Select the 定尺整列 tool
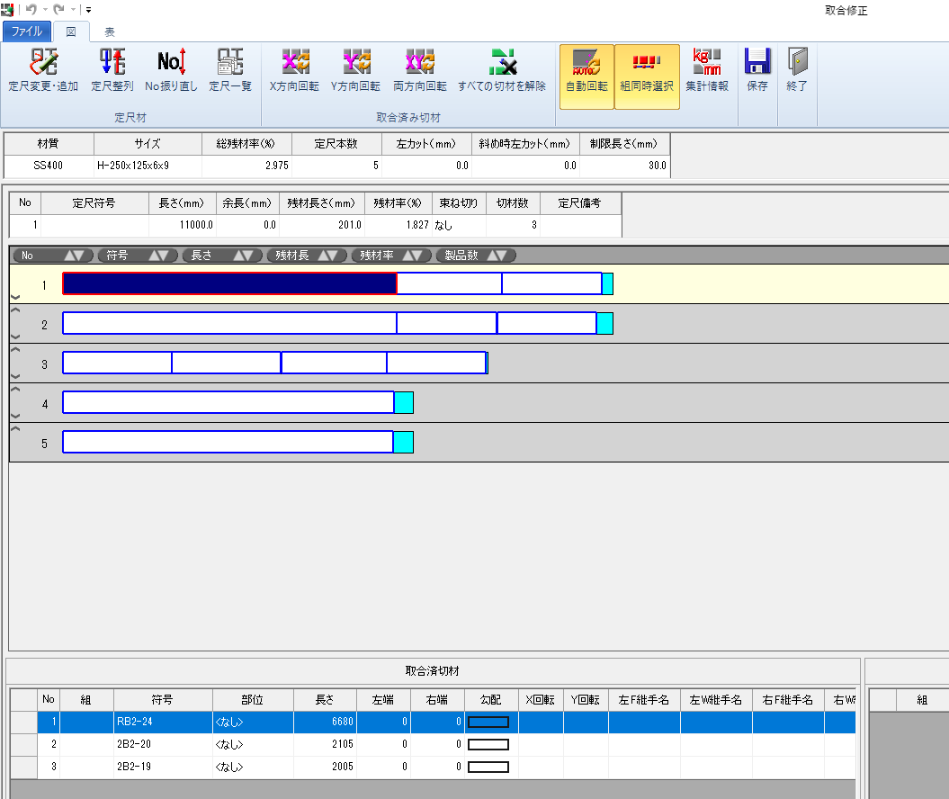This screenshot has height=799, width=949. point(112,69)
